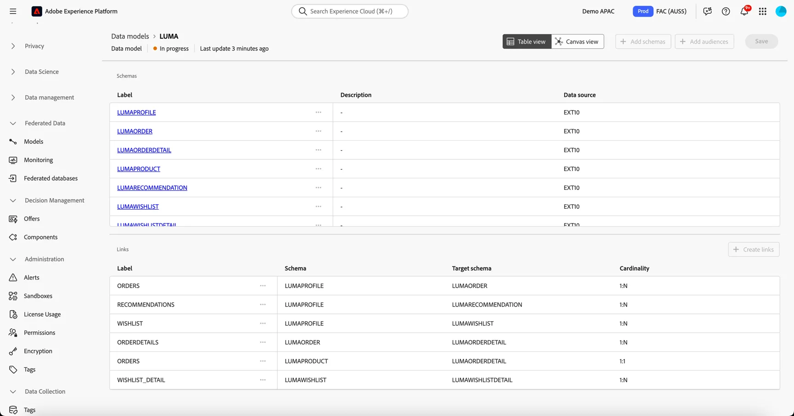Go to Data models breadcrumb
794x416 pixels.
tap(130, 36)
